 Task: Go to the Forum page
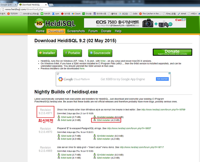(x=93, y=31)
